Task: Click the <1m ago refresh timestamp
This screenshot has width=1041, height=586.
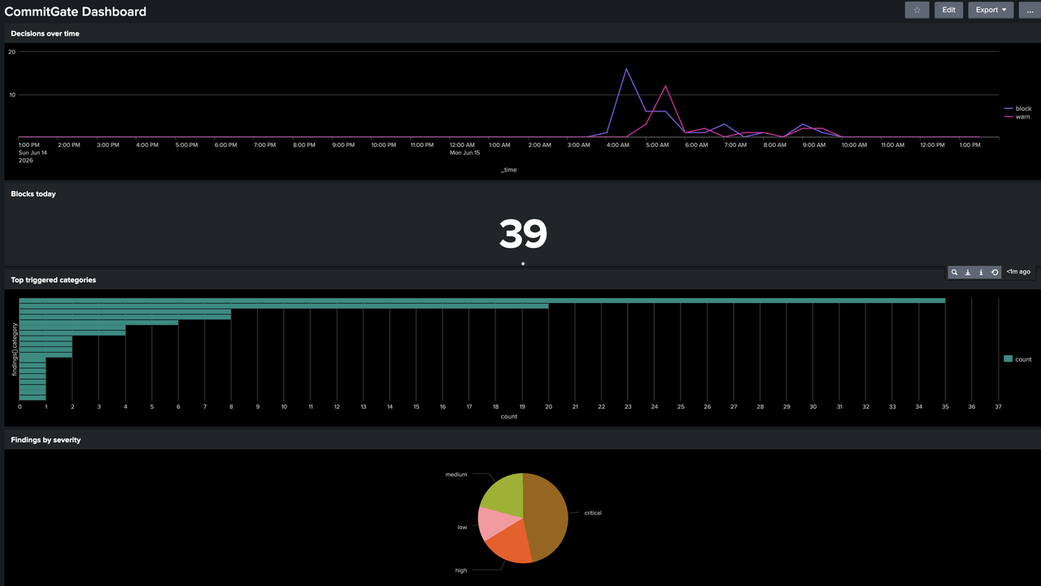Action: 1018,271
